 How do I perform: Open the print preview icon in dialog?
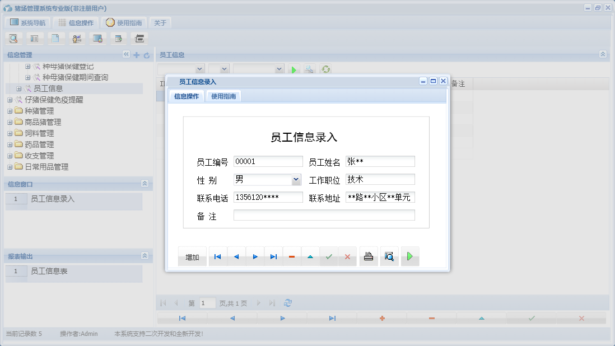[x=389, y=256]
